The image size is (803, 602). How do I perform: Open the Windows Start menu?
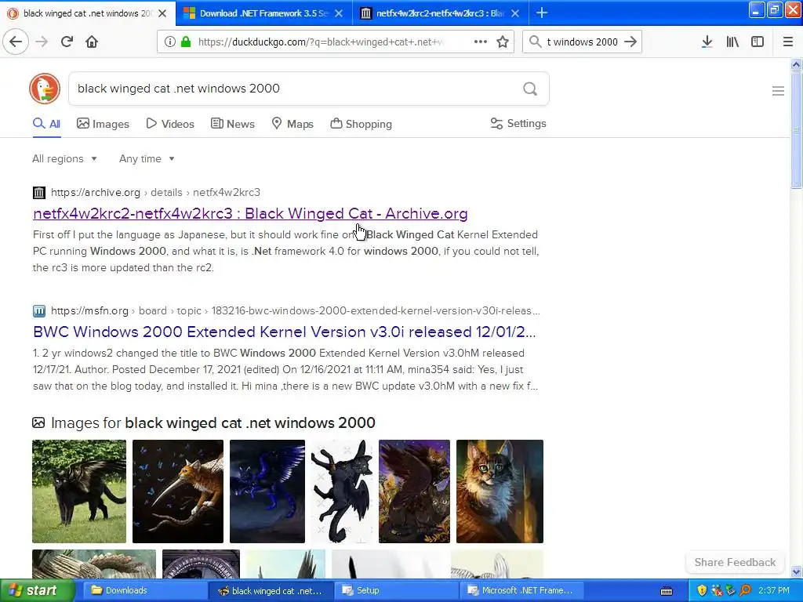click(x=38, y=591)
